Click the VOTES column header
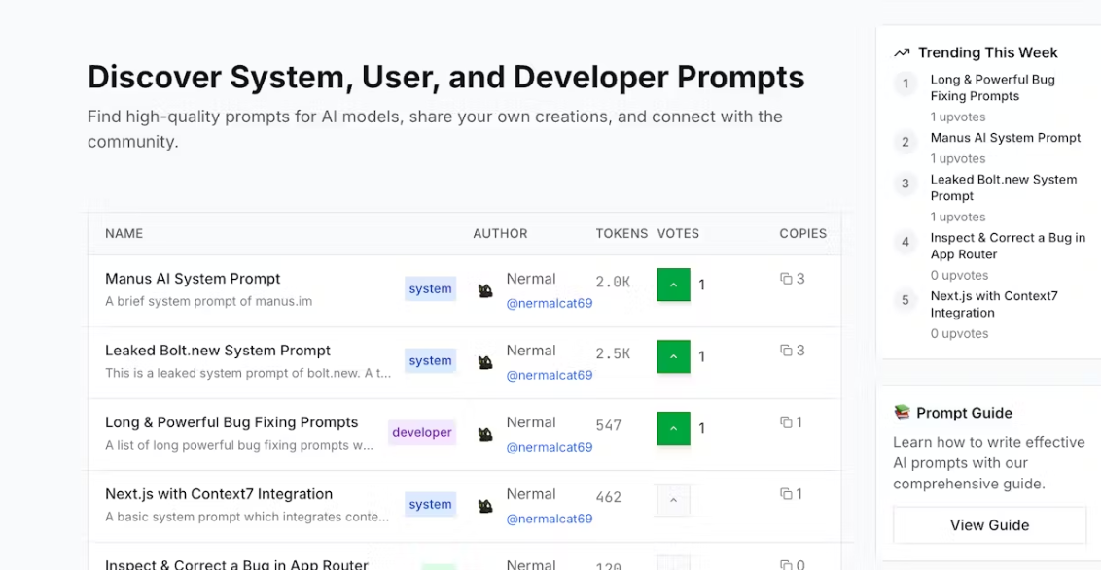This screenshot has width=1101, height=570. click(678, 233)
